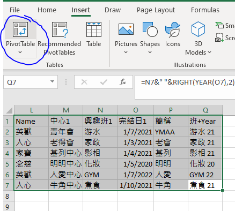Click the PivotTable icon

point(20,29)
